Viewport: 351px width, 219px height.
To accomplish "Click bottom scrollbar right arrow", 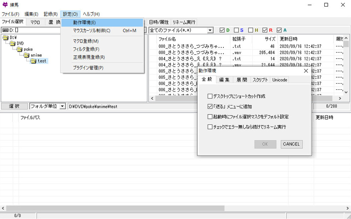I will tap(348, 208).
